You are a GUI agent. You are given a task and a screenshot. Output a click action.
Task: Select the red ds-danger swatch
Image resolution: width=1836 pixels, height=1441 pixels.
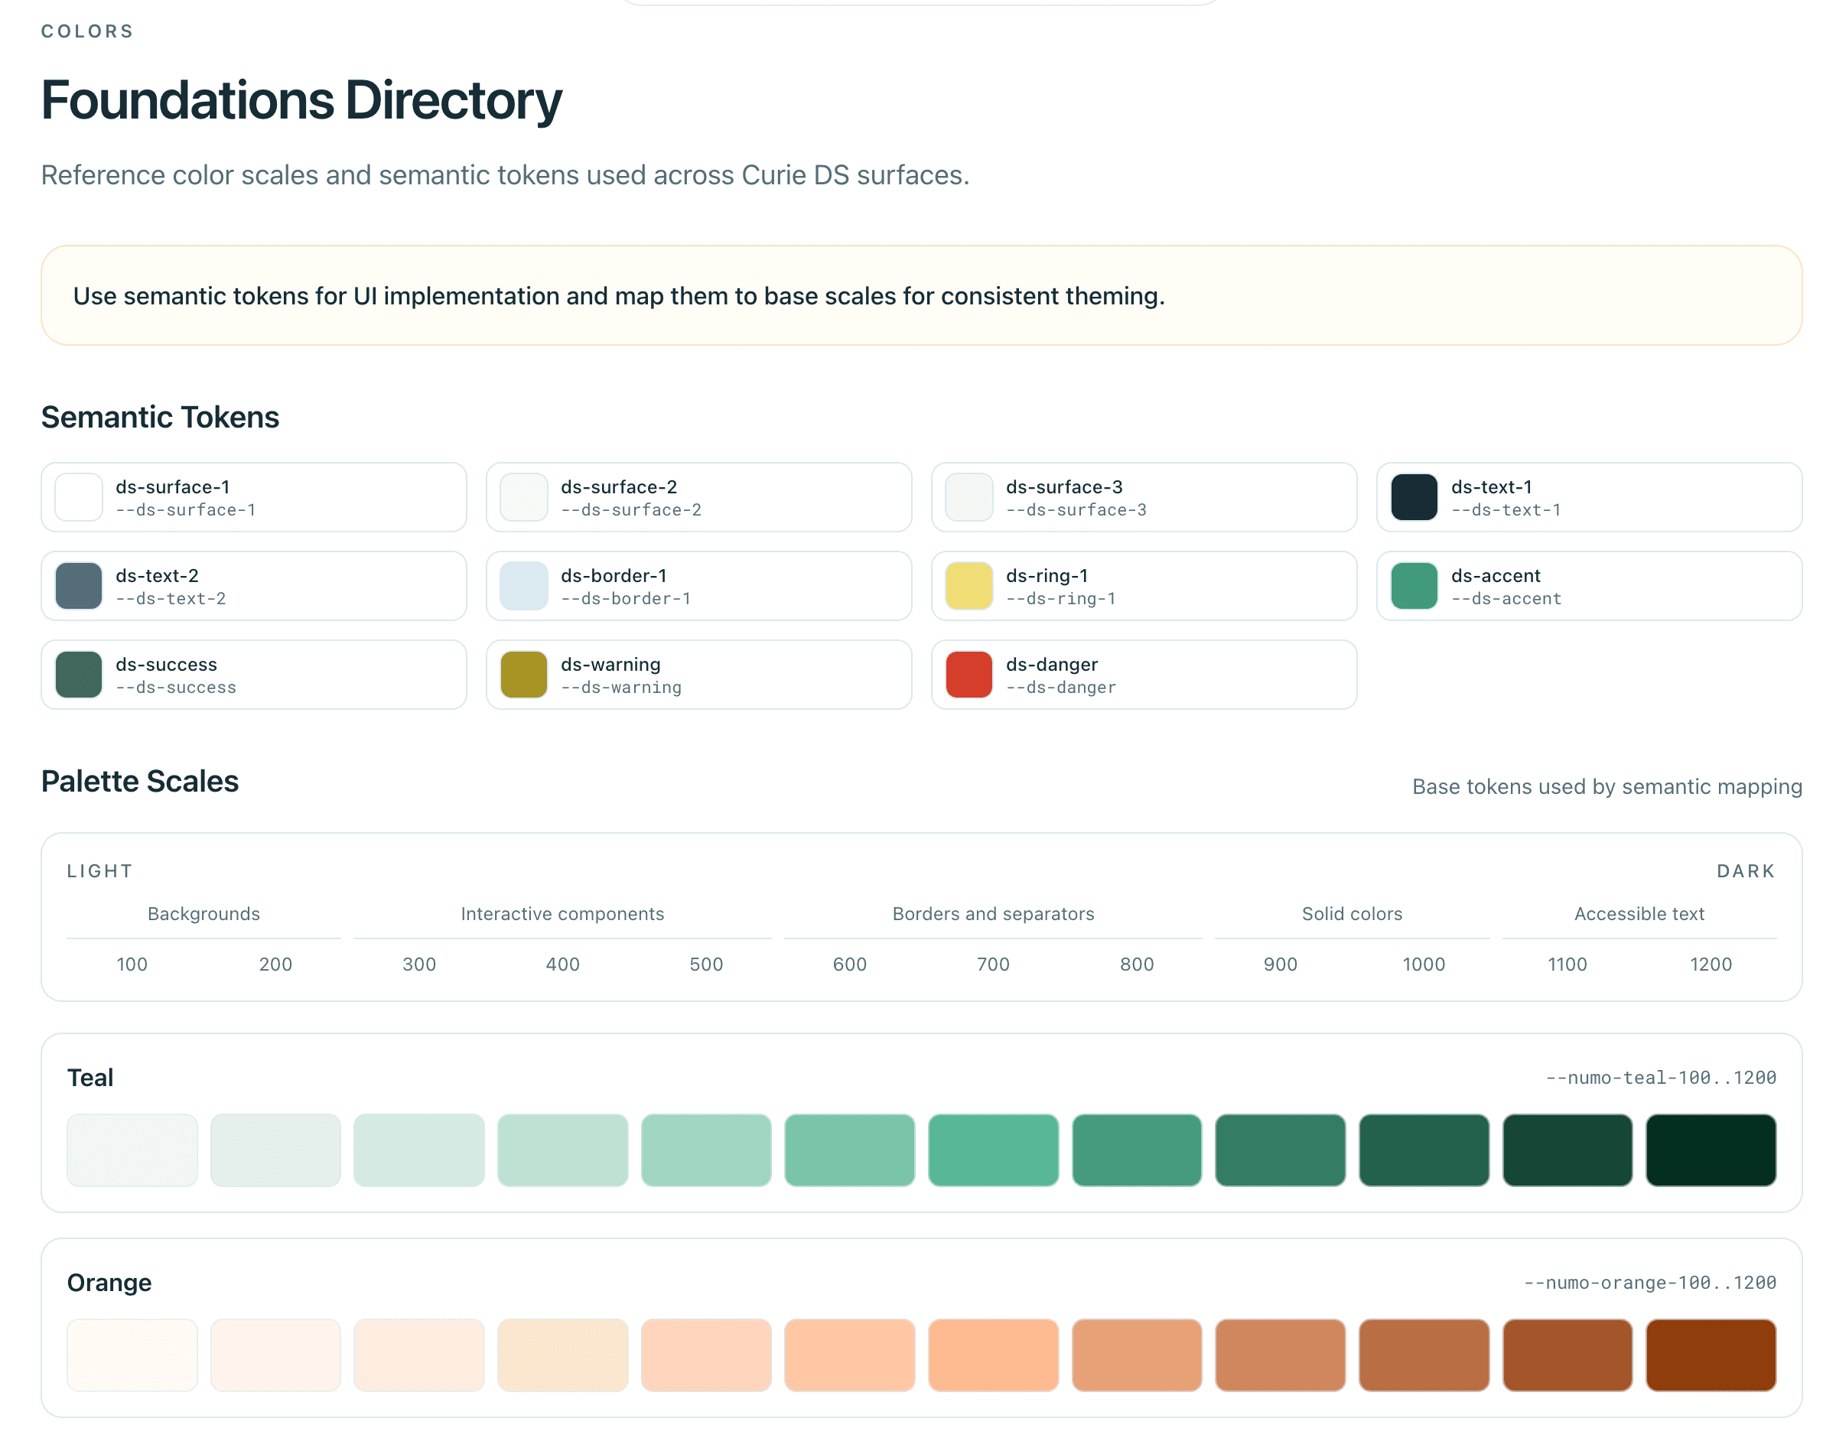tap(968, 674)
